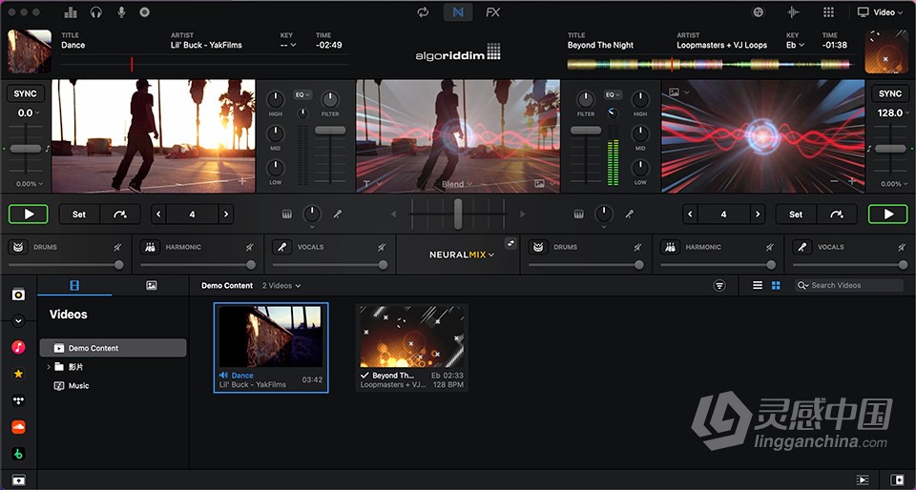Expand the sidebar sources chevron

click(x=18, y=320)
